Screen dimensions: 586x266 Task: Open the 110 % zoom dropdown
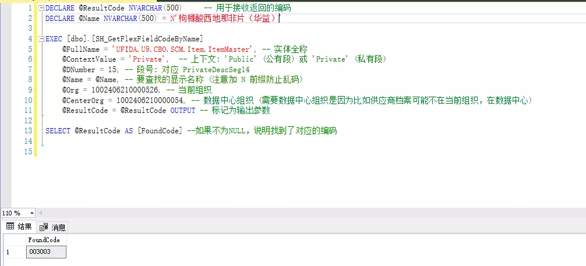pyautogui.click(x=31, y=214)
